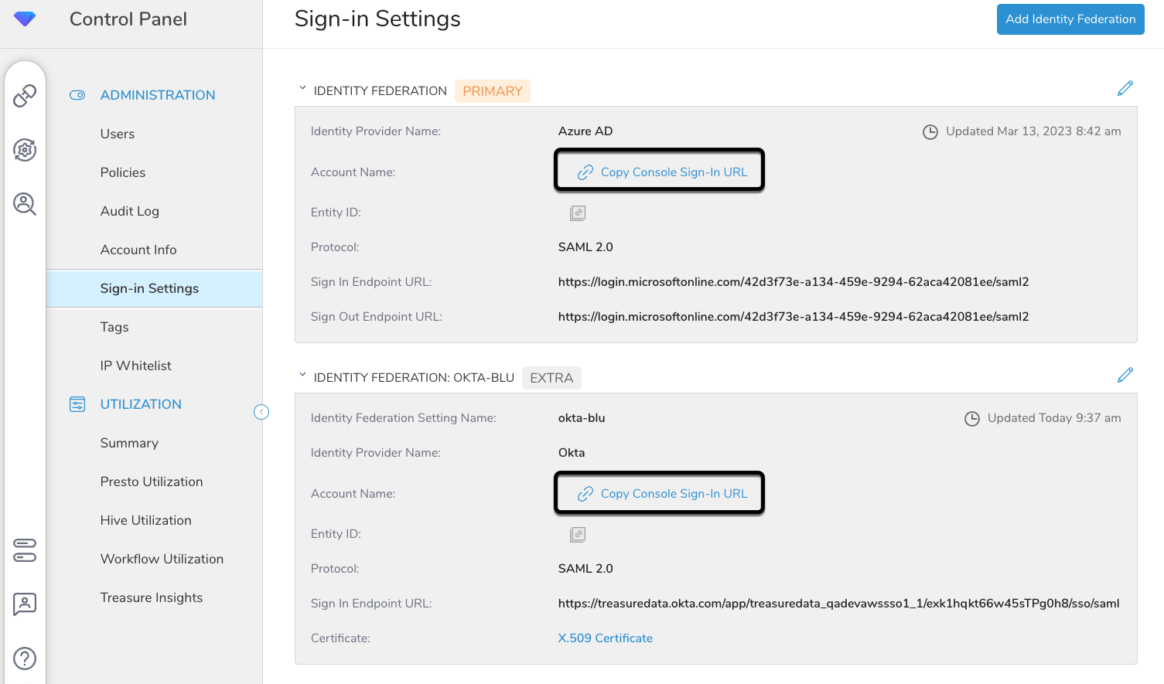Screen dimensions: 1164x684
Task: Click the integrations link icon in left rail
Action: click(x=25, y=96)
